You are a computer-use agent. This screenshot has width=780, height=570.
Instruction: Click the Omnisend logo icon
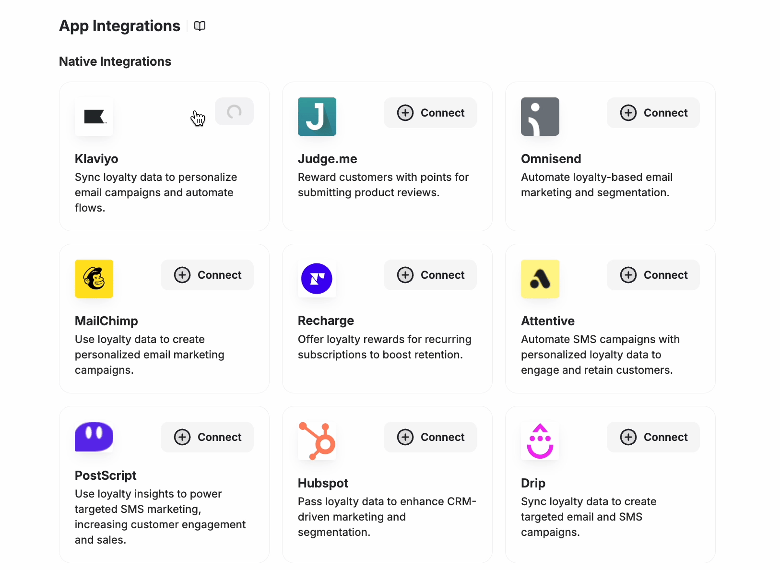tap(540, 117)
